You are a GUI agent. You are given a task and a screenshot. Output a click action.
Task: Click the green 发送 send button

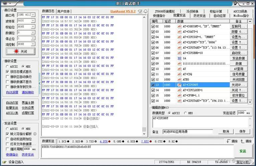click(243, 151)
